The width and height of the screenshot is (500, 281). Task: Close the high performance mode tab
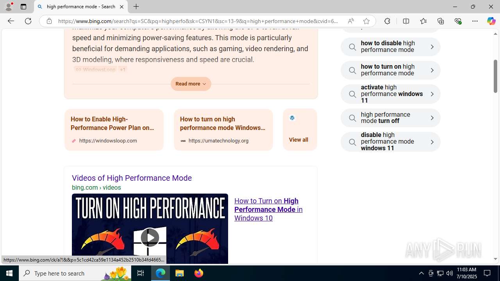click(x=121, y=7)
